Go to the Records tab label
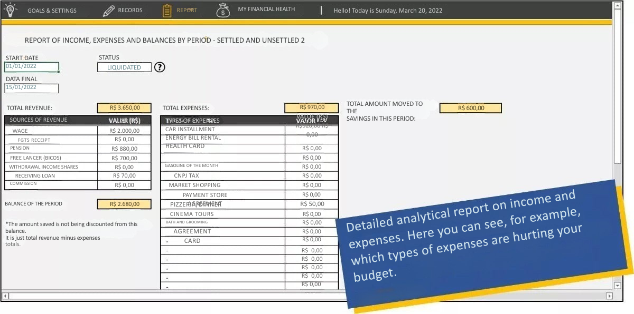 coord(130,11)
